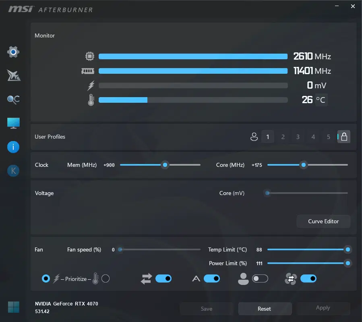Click the Power Limit value 111
Screen dimensions: 362x322
(x=259, y=264)
